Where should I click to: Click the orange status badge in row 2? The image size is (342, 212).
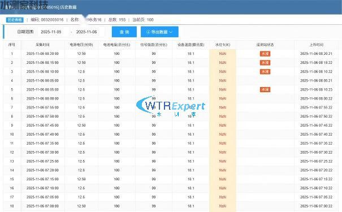tap(265, 63)
